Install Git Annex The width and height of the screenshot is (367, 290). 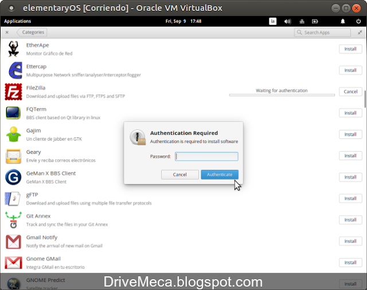coord(350,220)
